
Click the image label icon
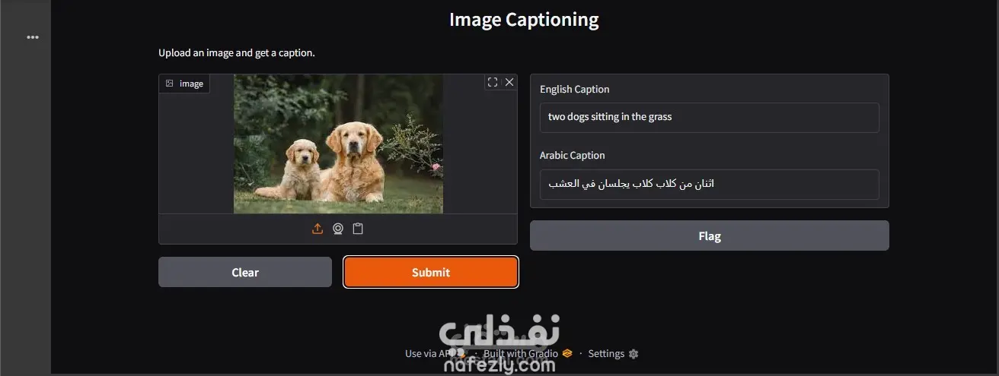[169, 84]
